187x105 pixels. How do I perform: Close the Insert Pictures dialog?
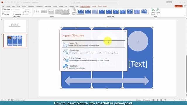click(125, 32)
